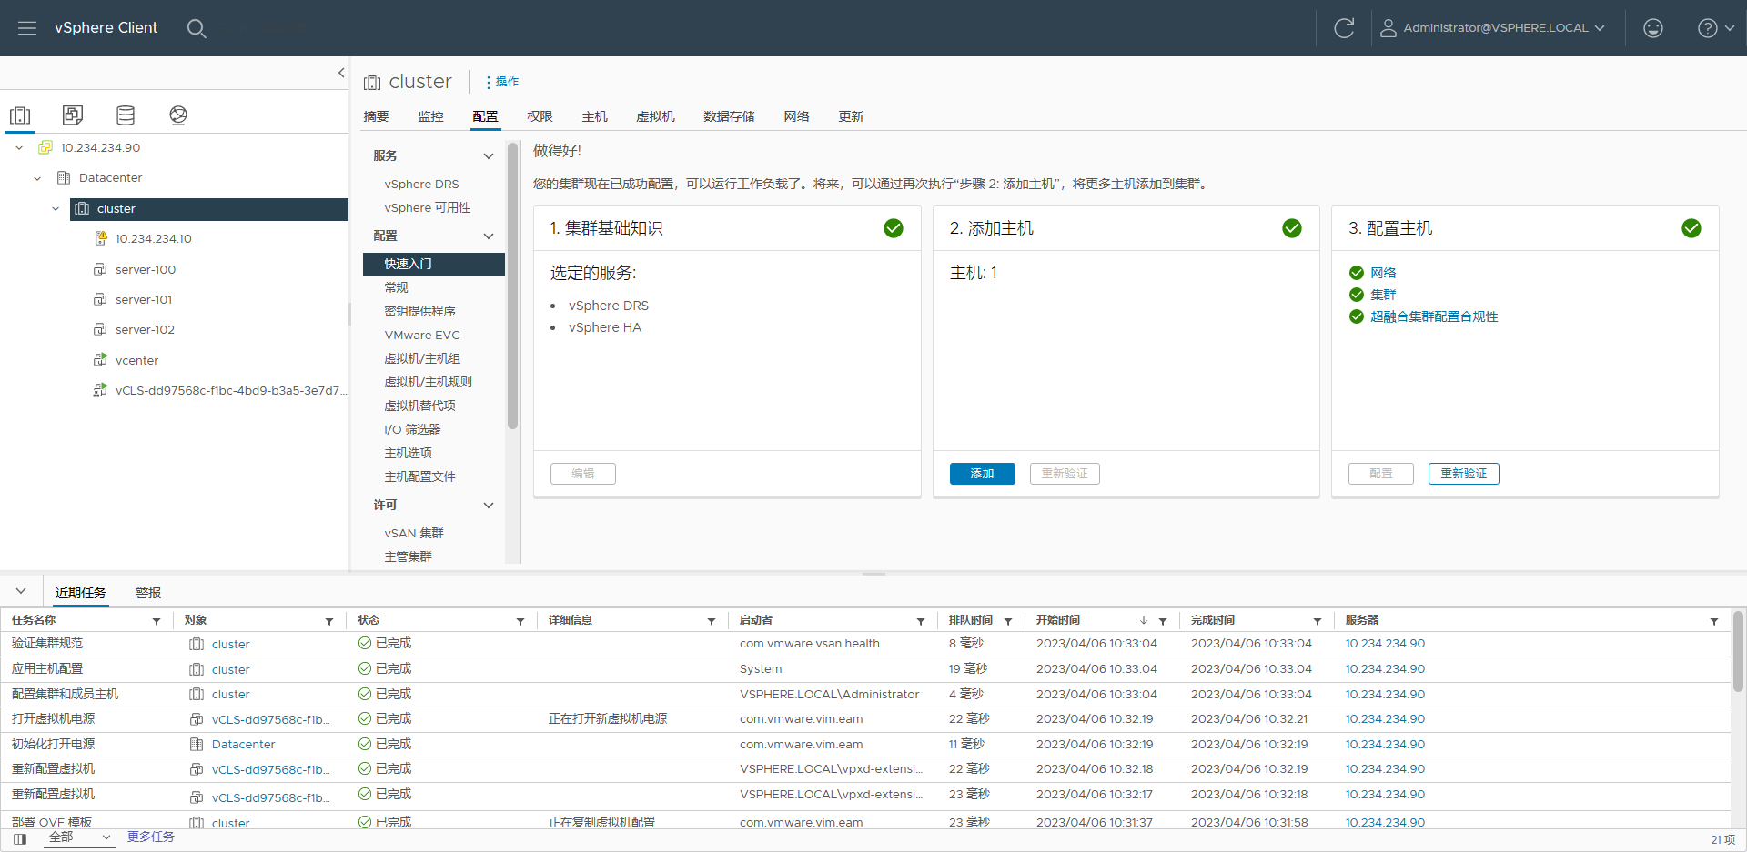Open Administrator@VSPHERE.LOCAL user menu

pyautogui.click(x=1493, y=28)
